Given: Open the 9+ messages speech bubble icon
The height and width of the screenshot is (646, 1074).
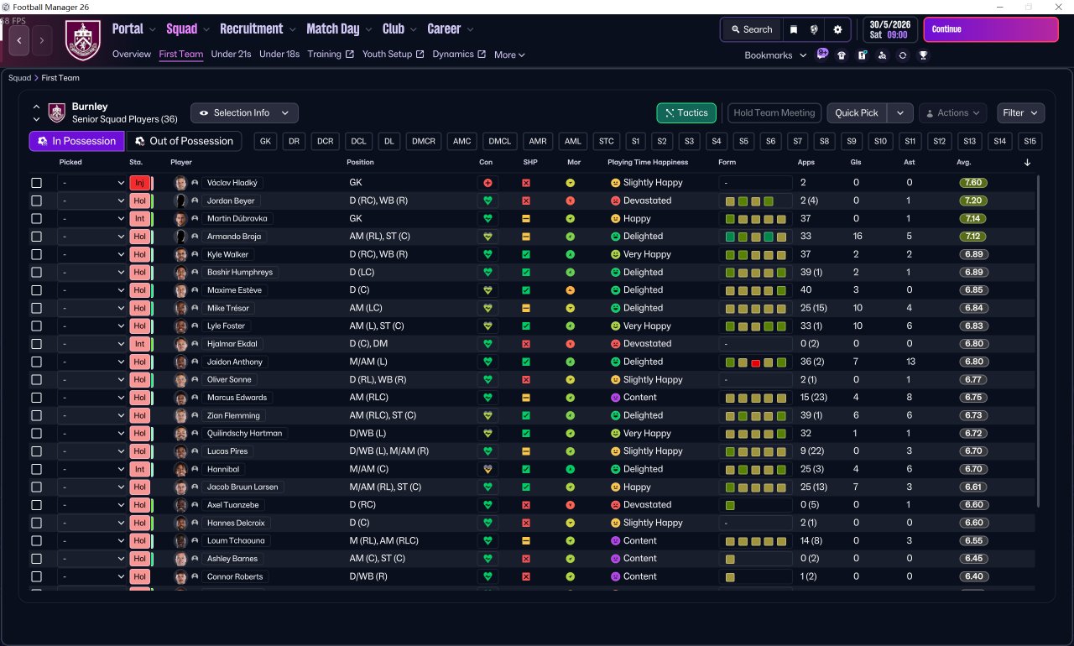Looking at the screenshot, I should point(822,54).
